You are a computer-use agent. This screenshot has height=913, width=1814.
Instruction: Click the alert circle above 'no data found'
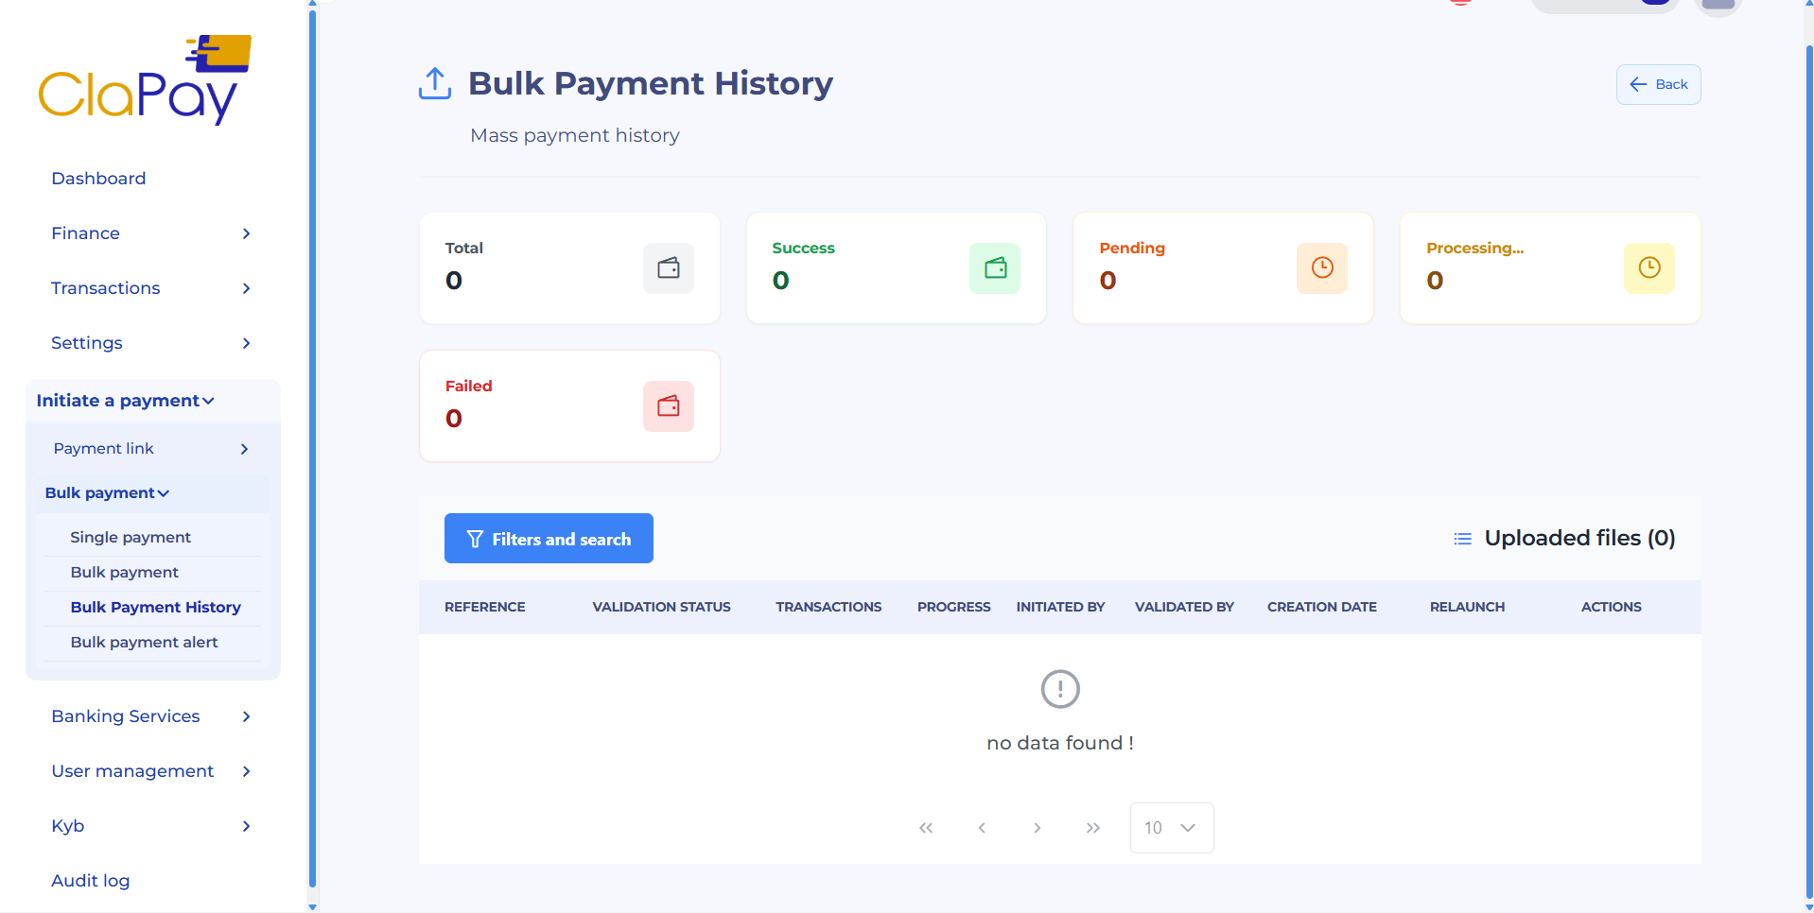1059,689
